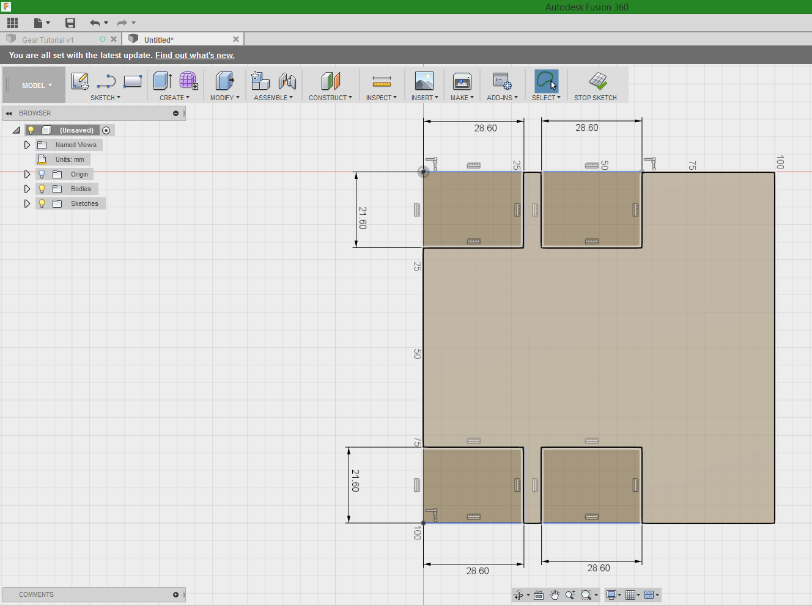Toggle visibility bulb of Bodies folder
This screenshot has width=812, height=606.
[42, 189]
